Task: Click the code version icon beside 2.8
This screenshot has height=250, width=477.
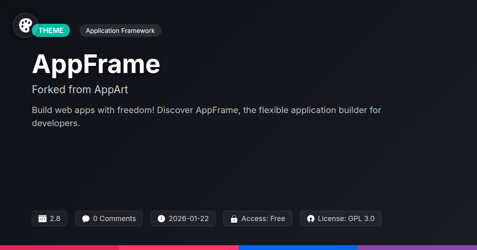Action: pos(43,219)
